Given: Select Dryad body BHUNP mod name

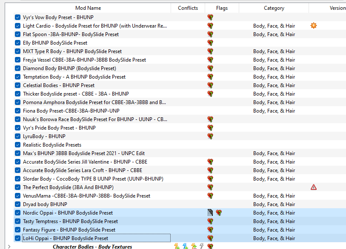Looking at the screenshot, I should click(45, 204).
